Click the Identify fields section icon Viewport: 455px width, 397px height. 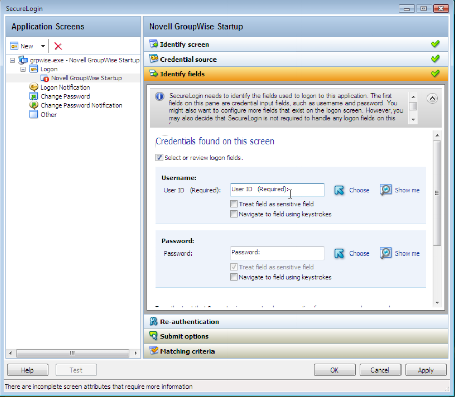point(153,74)
